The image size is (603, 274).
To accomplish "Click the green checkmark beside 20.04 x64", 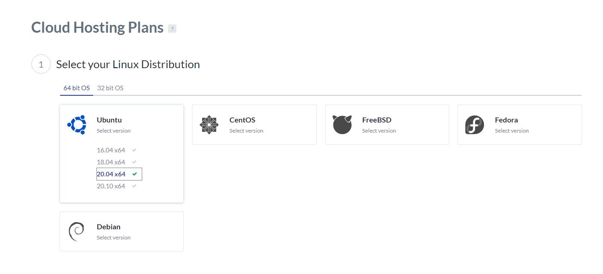I will click(x=134, y=174).
